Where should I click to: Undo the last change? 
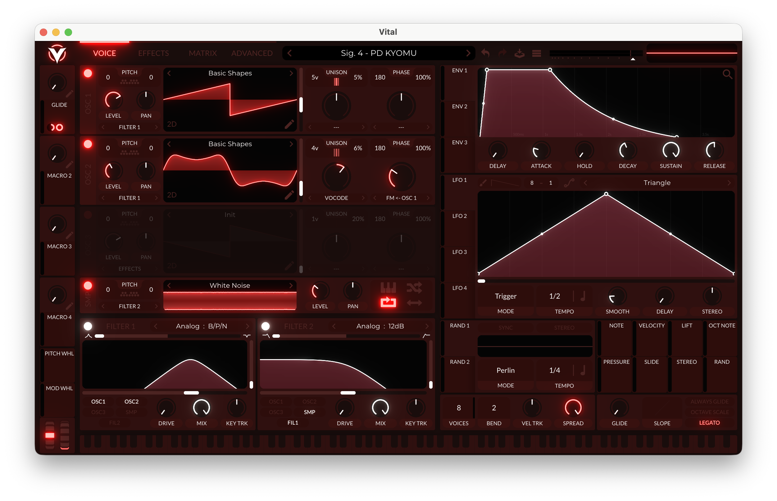(485, 53)
